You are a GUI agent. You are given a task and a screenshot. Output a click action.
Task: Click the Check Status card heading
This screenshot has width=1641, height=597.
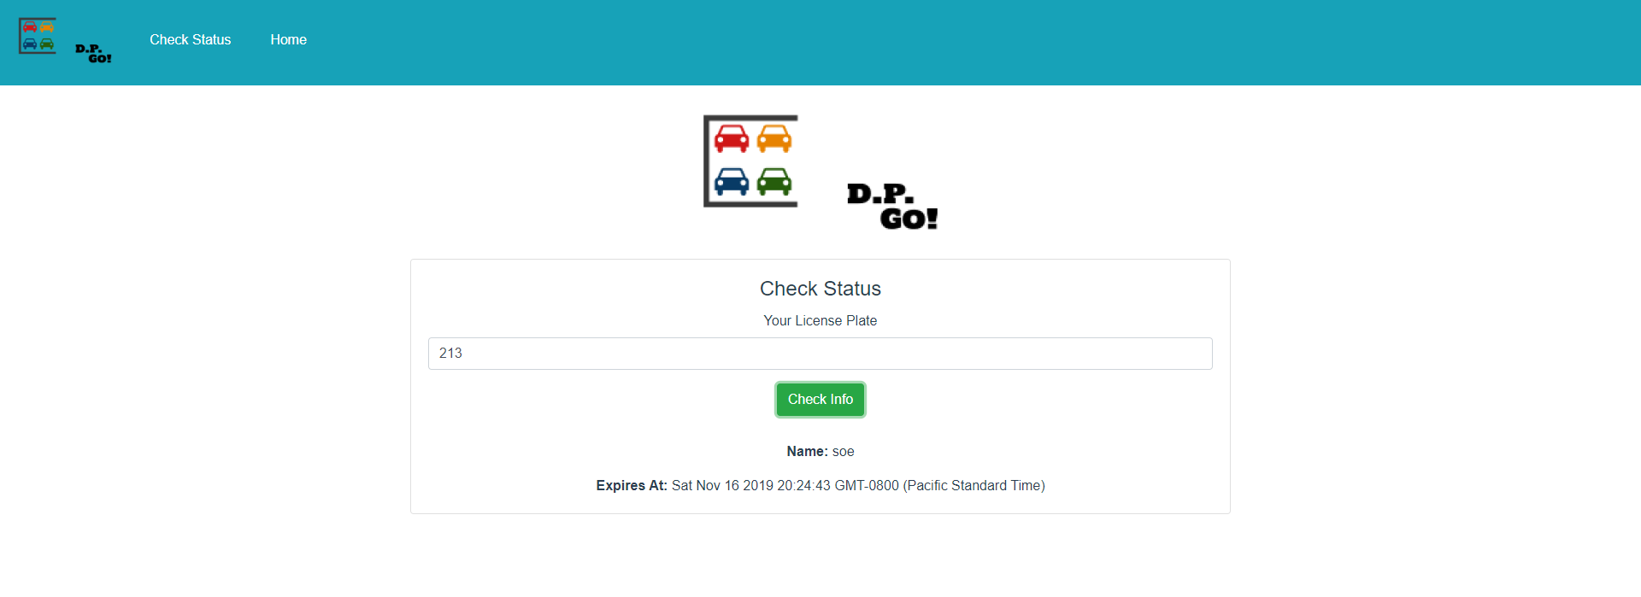point(820,289)
